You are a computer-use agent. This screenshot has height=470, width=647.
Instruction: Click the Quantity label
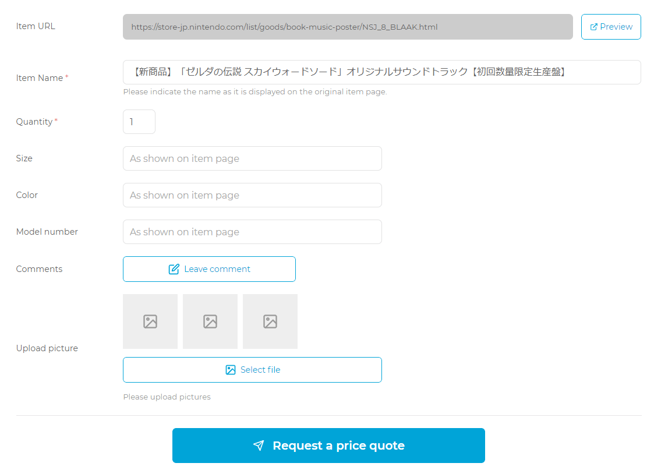point(34,122)
